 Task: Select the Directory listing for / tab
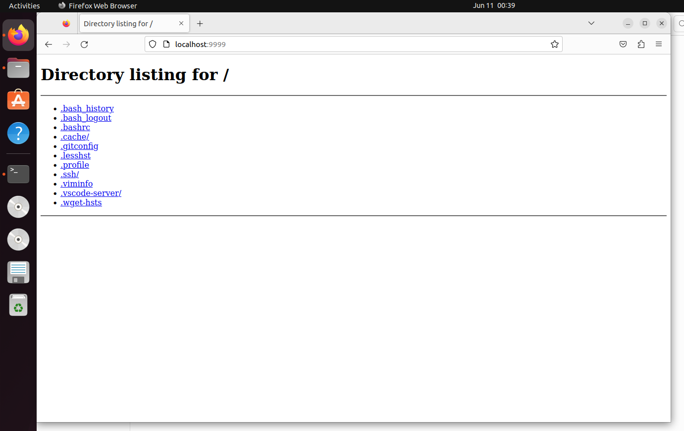tap(124, 24)
